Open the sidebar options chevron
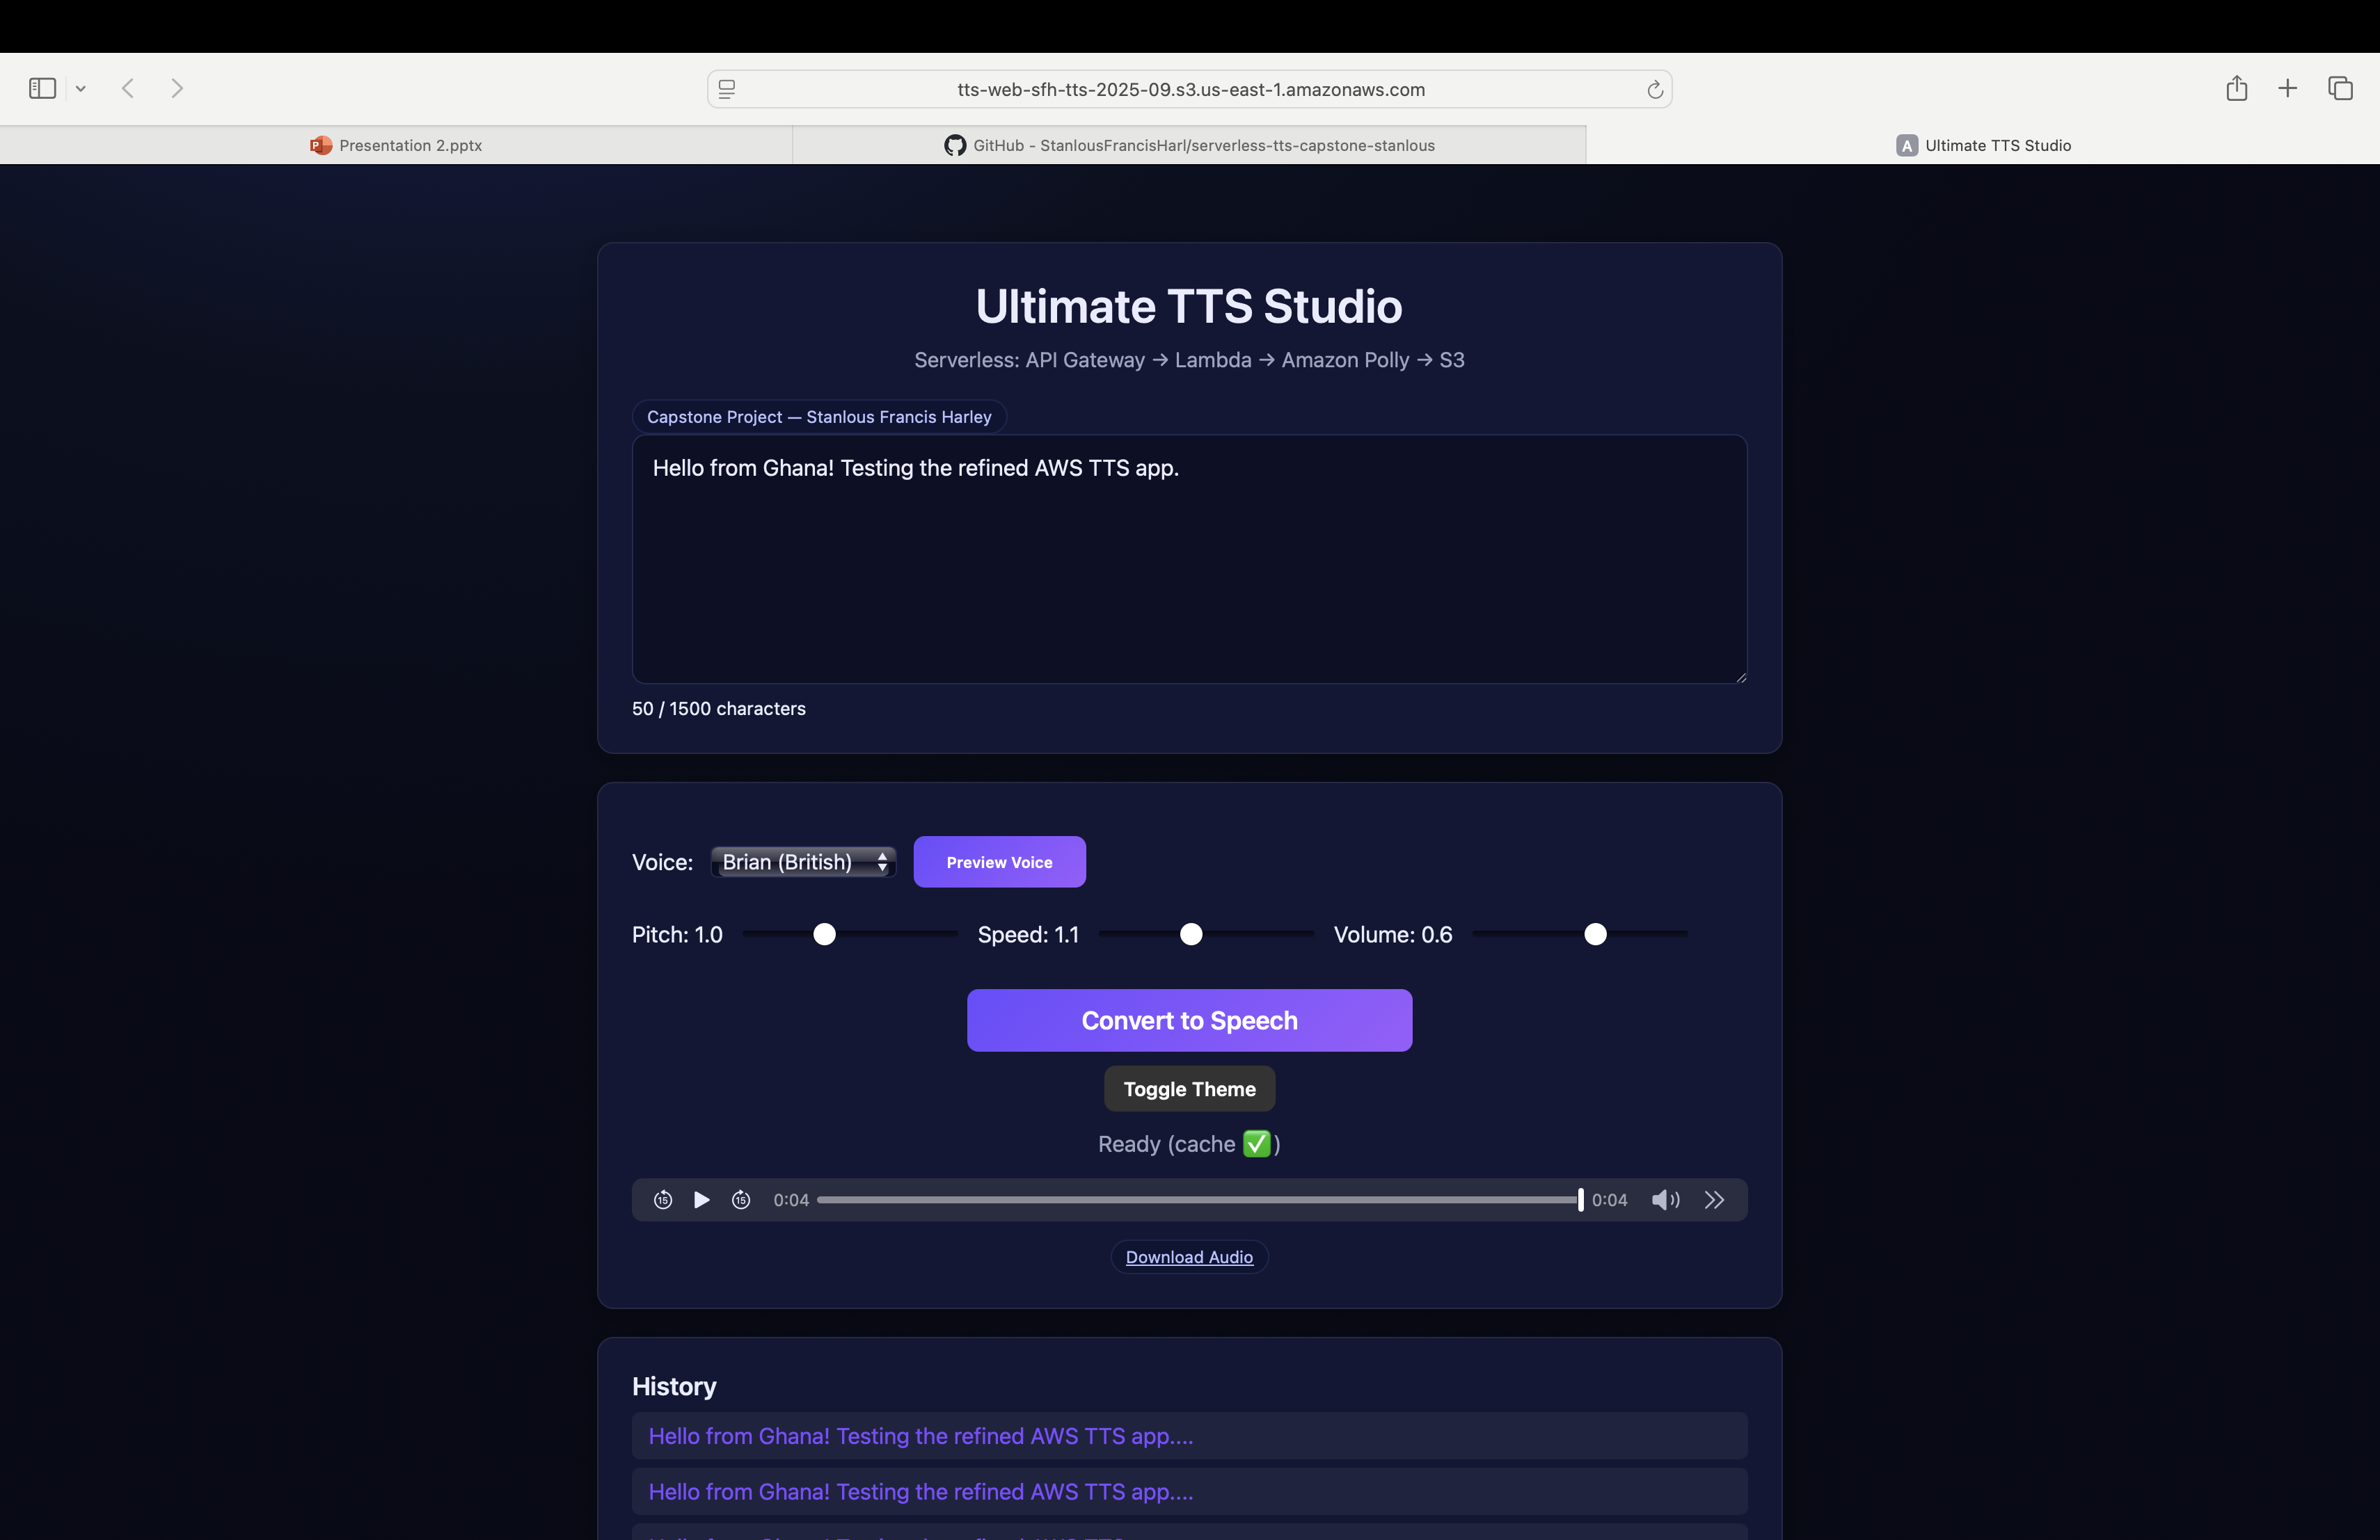Screen dimensions: 2380x1540 pos(81,89)
